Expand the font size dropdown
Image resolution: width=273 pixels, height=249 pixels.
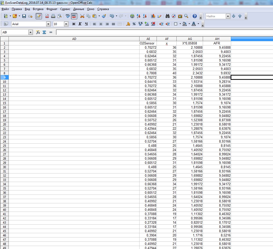pos(66,24)
